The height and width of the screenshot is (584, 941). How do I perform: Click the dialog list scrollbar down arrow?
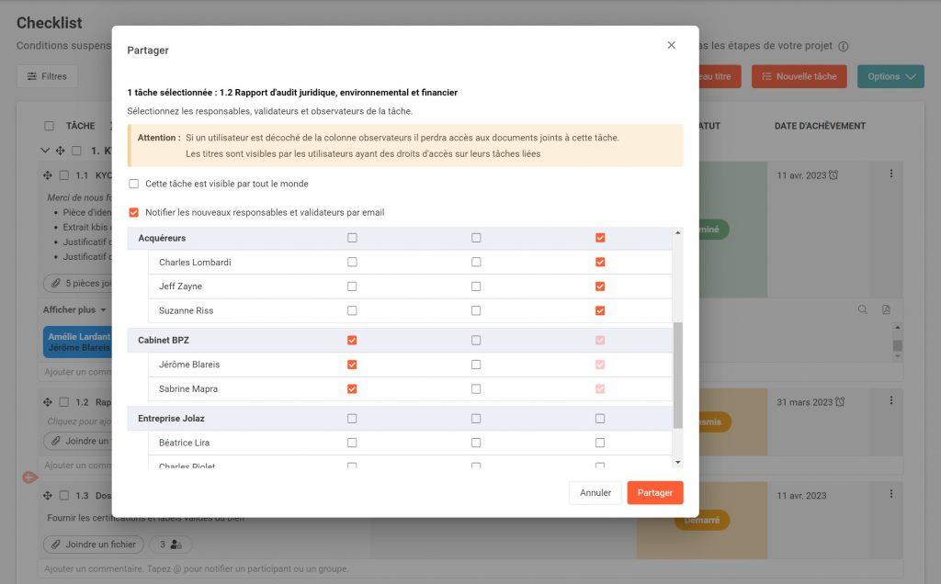point(677,462)
